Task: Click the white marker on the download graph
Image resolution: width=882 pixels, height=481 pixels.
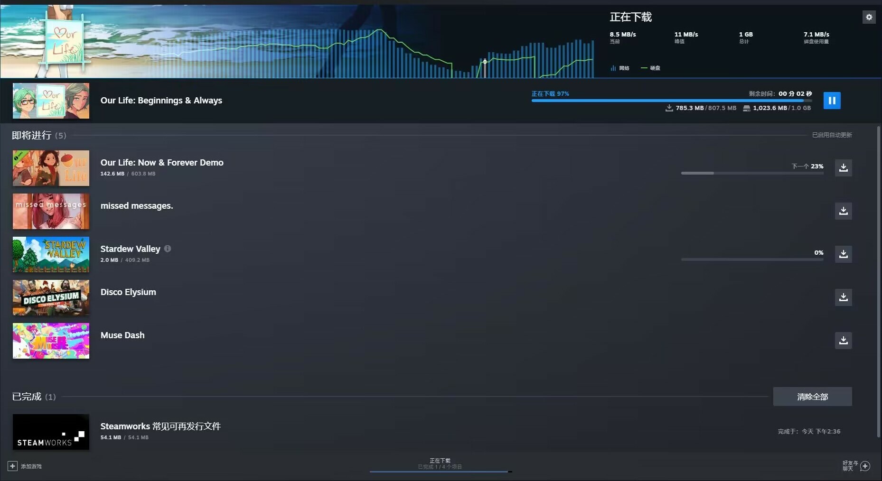Action: pyautogui.click(x=485, y=62)
